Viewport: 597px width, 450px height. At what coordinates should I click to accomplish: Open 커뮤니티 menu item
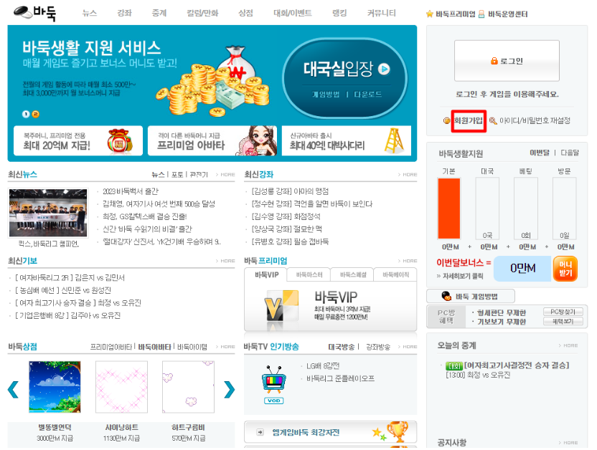(x=382, y=13)
